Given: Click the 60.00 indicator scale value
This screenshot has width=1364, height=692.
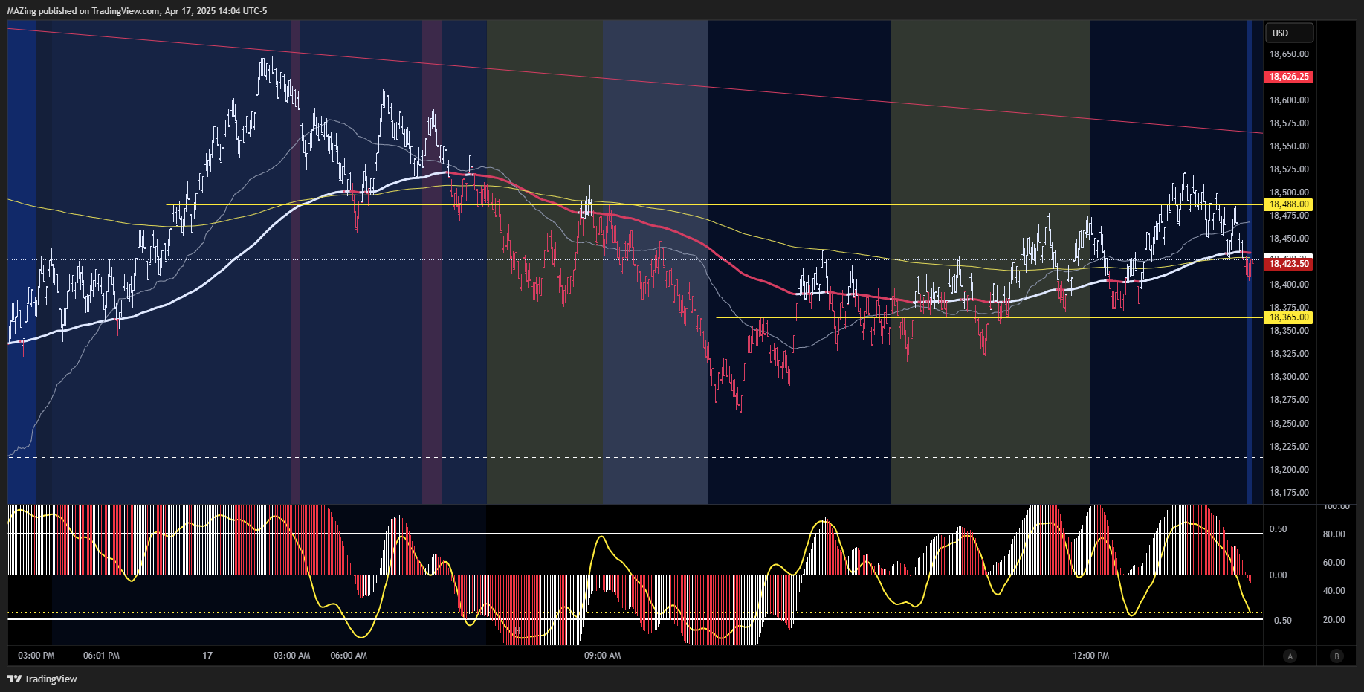Looking at the screenshot, I should point(1334,563).
